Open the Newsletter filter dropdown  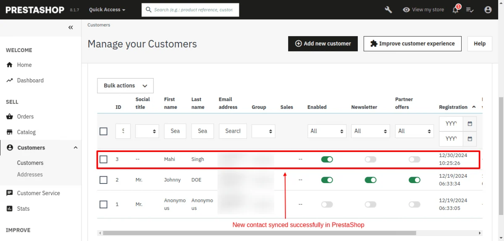pyautogui.click(x=370, y=131)
